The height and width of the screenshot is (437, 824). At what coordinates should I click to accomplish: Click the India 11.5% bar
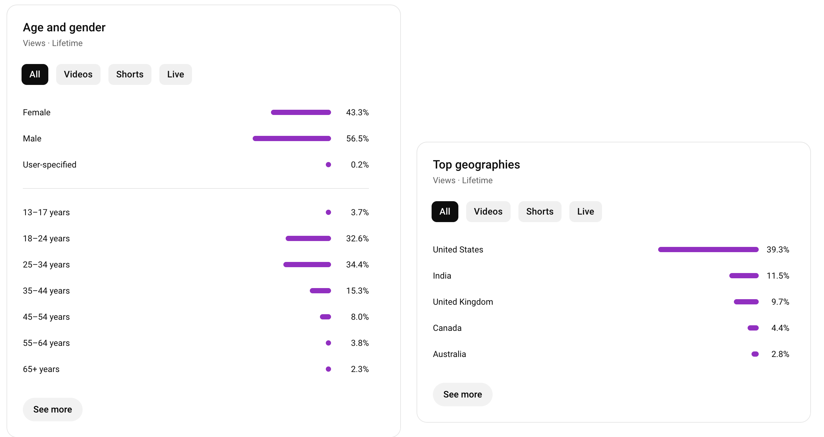pyautogui.click(x=744, y=276)
